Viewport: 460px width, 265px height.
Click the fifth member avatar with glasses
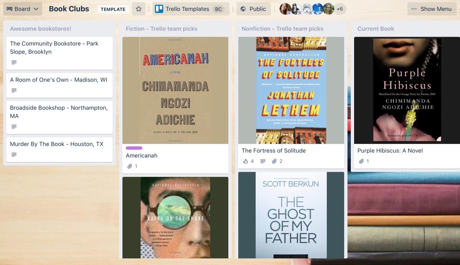[x=328, y=9]
